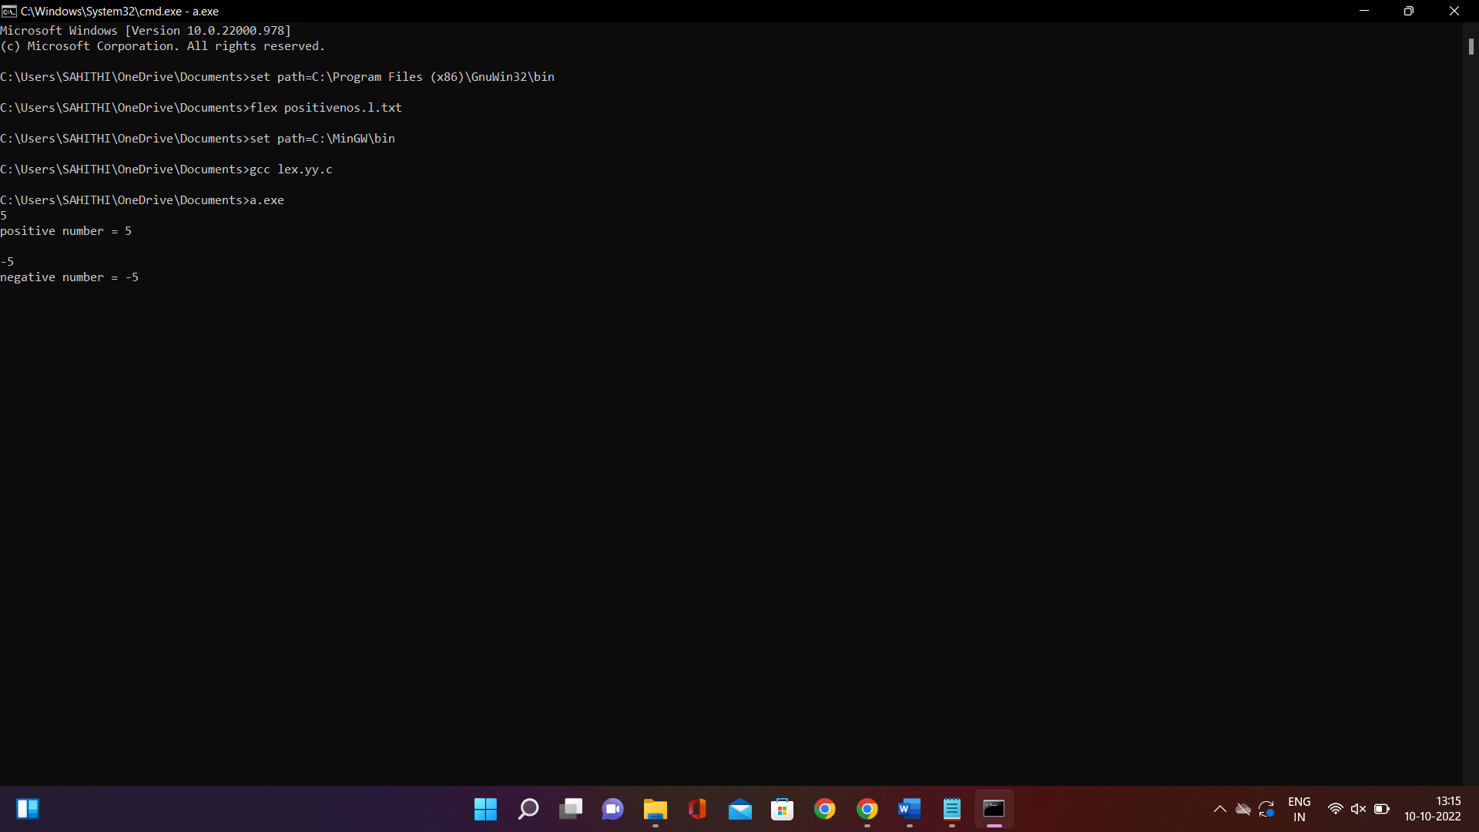The height and width of the screenshot is (832, 1479).
Task: Click the cmd window vertical scrollbar thumb
Action: pos(1471,47)
